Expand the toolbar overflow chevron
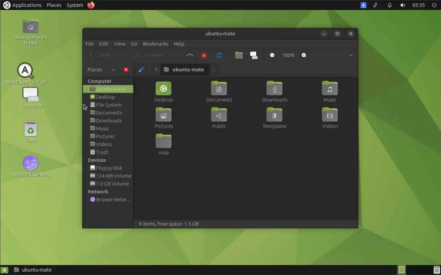The height and width of the screenshot is (275, 441). [350, 55]
